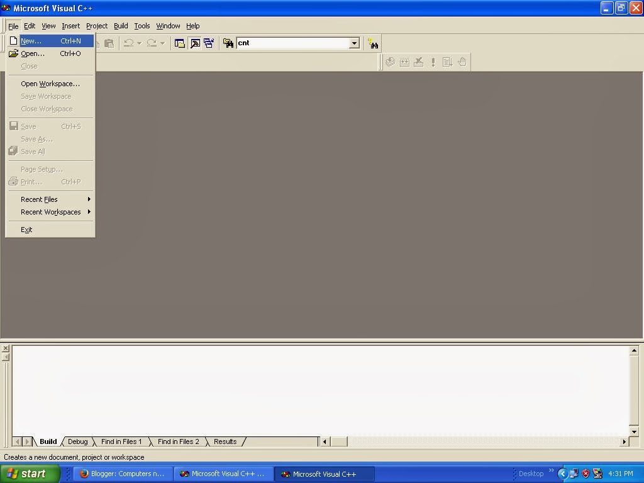Choose Exit from the File menu
The image size is (644, 483).
[x=50, y=230]
